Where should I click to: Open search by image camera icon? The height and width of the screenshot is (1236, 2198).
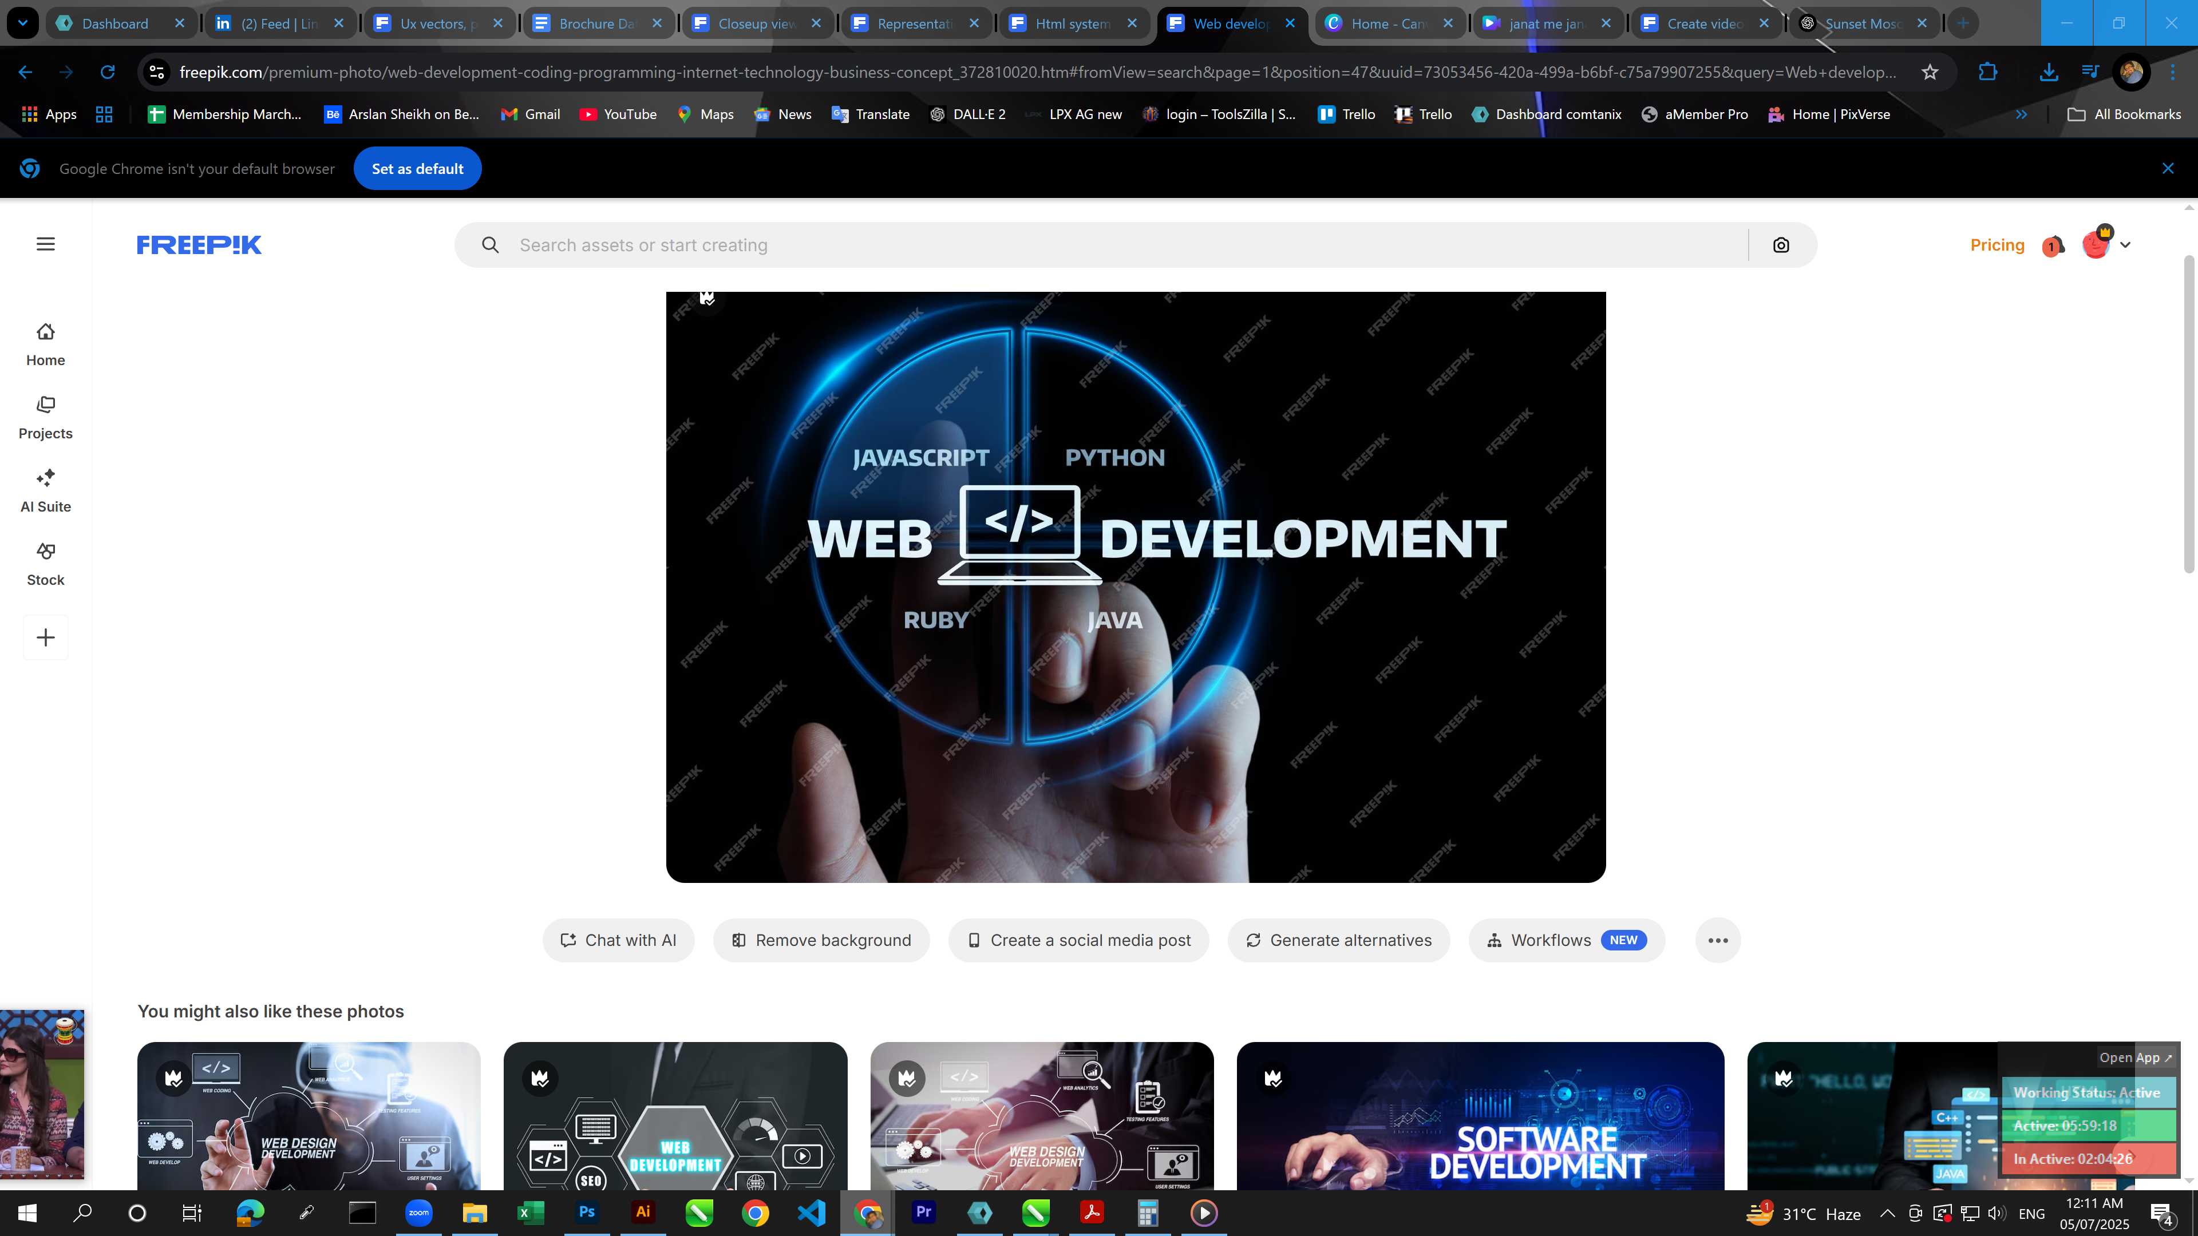(1781, 245)
